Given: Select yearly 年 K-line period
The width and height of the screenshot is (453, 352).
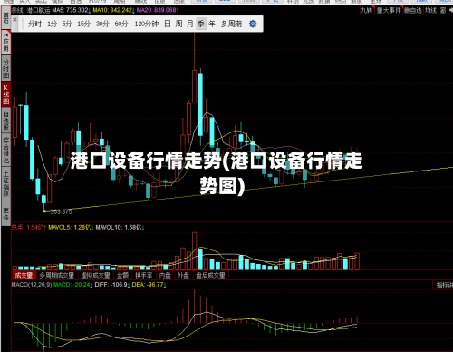Looking at the screenshot, I should pos(212,24).
